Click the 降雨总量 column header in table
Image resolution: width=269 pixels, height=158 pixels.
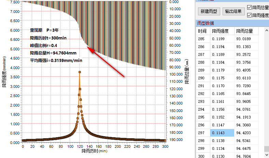pos(244,31)
